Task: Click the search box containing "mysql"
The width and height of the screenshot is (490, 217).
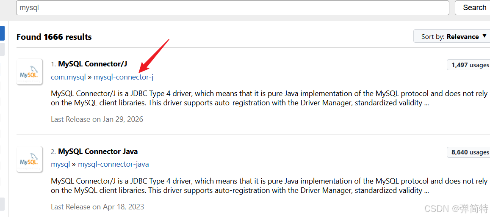Action: [233, 8]
